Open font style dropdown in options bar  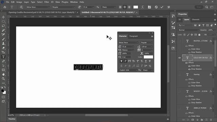coord(74,7)
